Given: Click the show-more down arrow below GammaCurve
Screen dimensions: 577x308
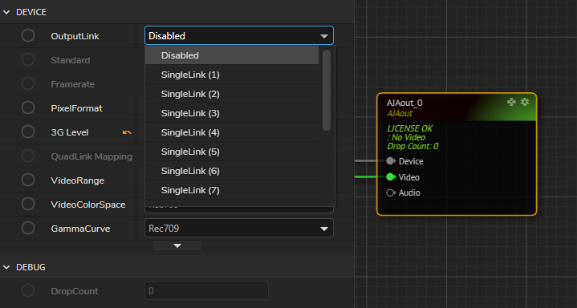Looking at the screenshot, I should point(177,245).
